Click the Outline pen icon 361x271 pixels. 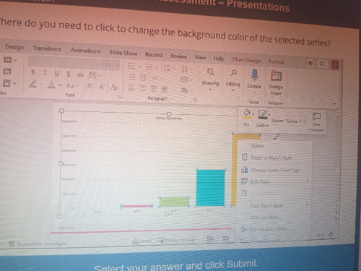[262, 114]
